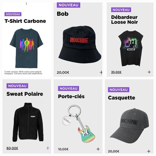
Task: Add Sweat Polaire using purple plus icon
Action: coord(48,148)
